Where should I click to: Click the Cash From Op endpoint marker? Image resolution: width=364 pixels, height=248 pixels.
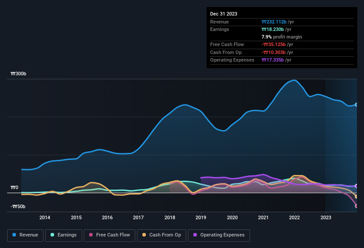tap(356, 197)
